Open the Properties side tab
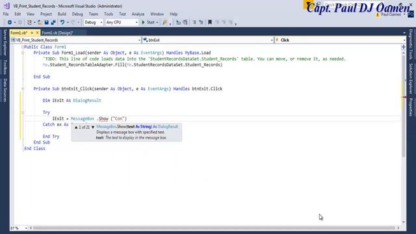 coord(411,107)
